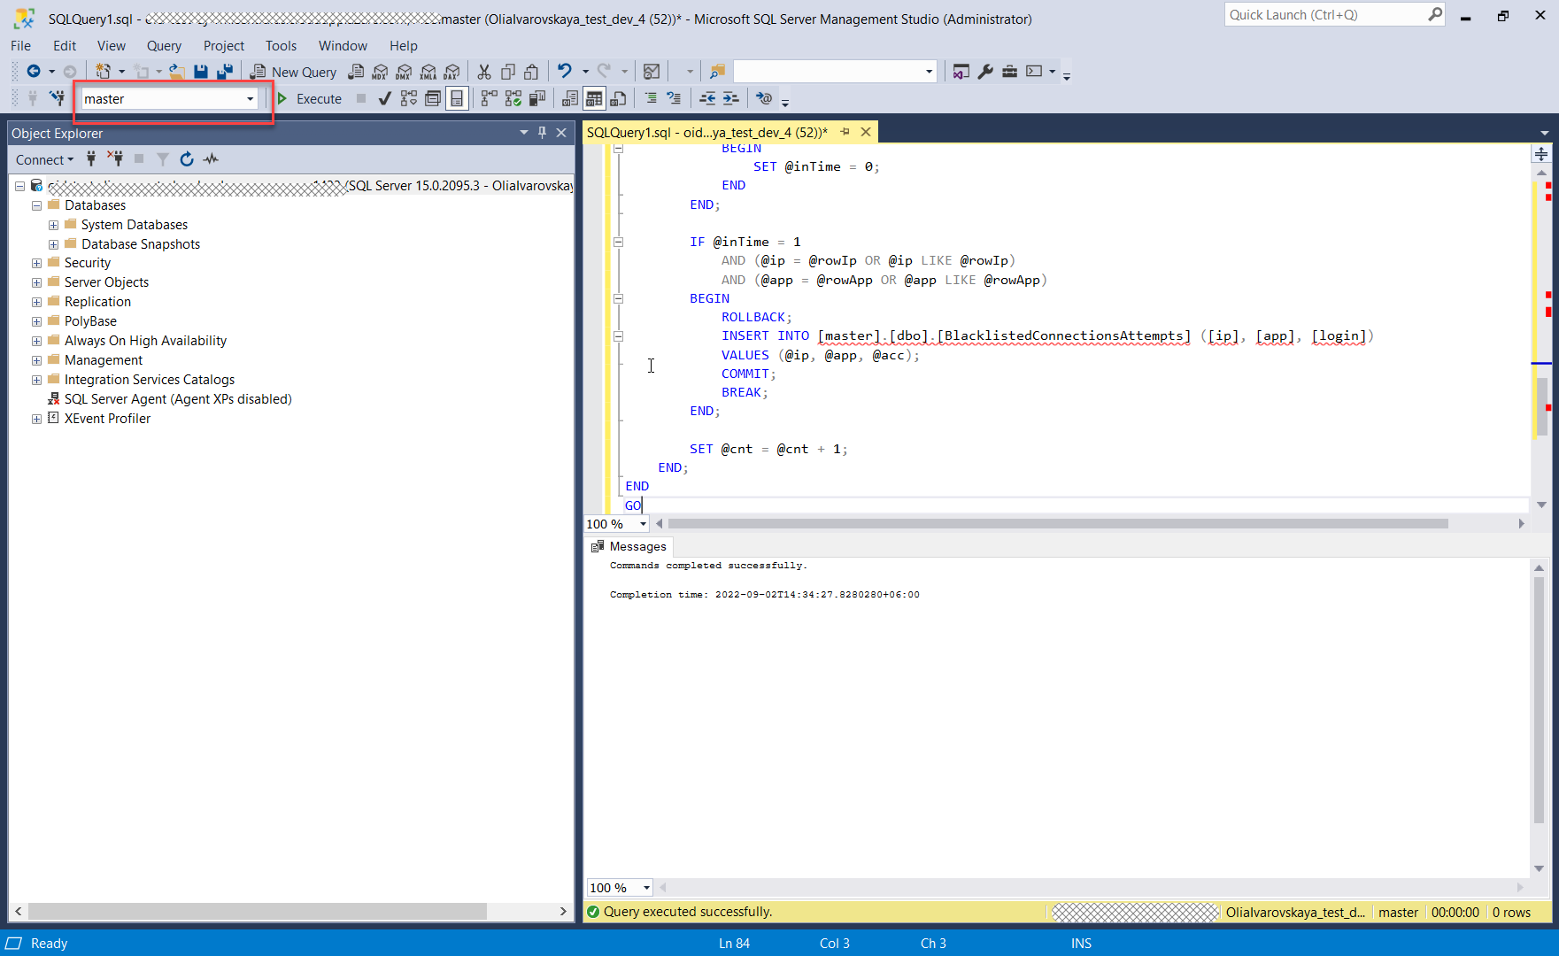1559x956 pixels.
Task: Open the Undo history dropdown arrow
Action: click(x=585, y=72)
